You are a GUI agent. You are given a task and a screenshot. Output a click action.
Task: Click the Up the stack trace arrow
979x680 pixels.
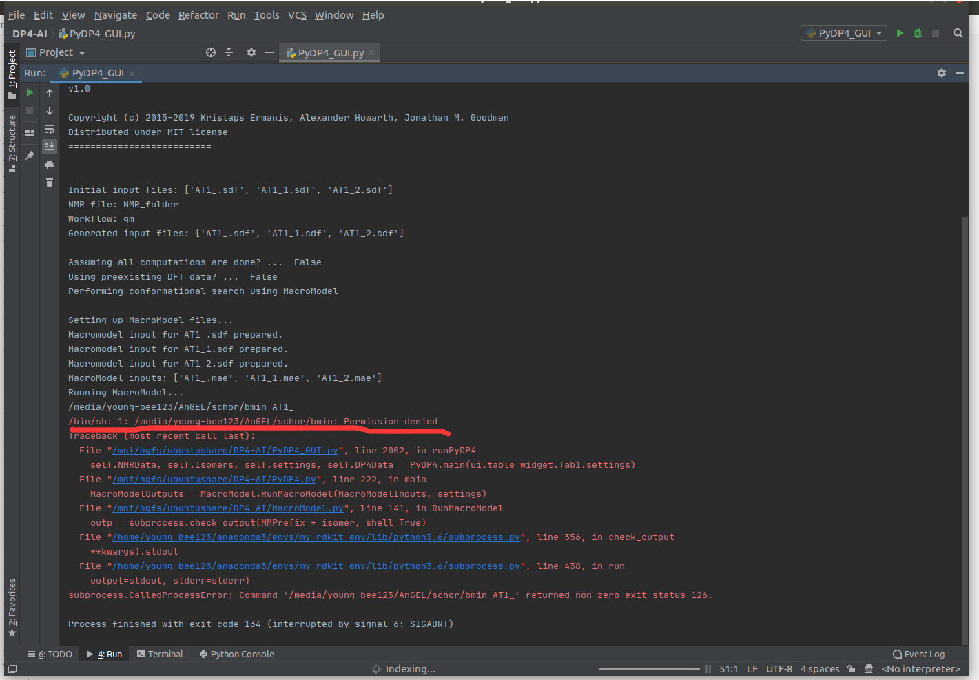pos(50,92)
